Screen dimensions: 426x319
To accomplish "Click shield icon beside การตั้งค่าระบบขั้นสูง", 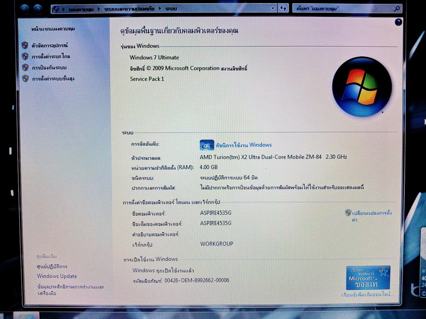I will [26, 78].
